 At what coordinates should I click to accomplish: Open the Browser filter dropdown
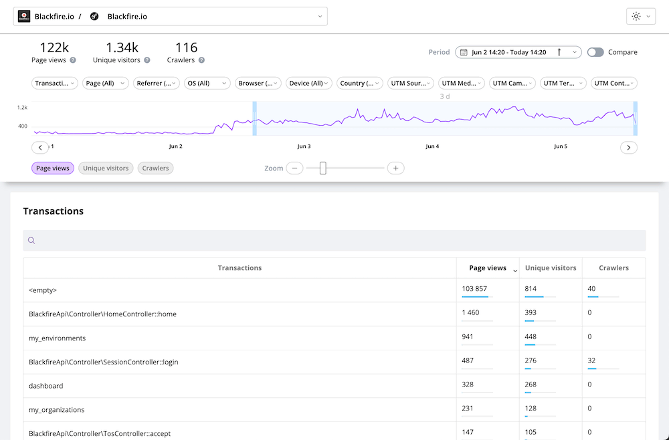258,83
